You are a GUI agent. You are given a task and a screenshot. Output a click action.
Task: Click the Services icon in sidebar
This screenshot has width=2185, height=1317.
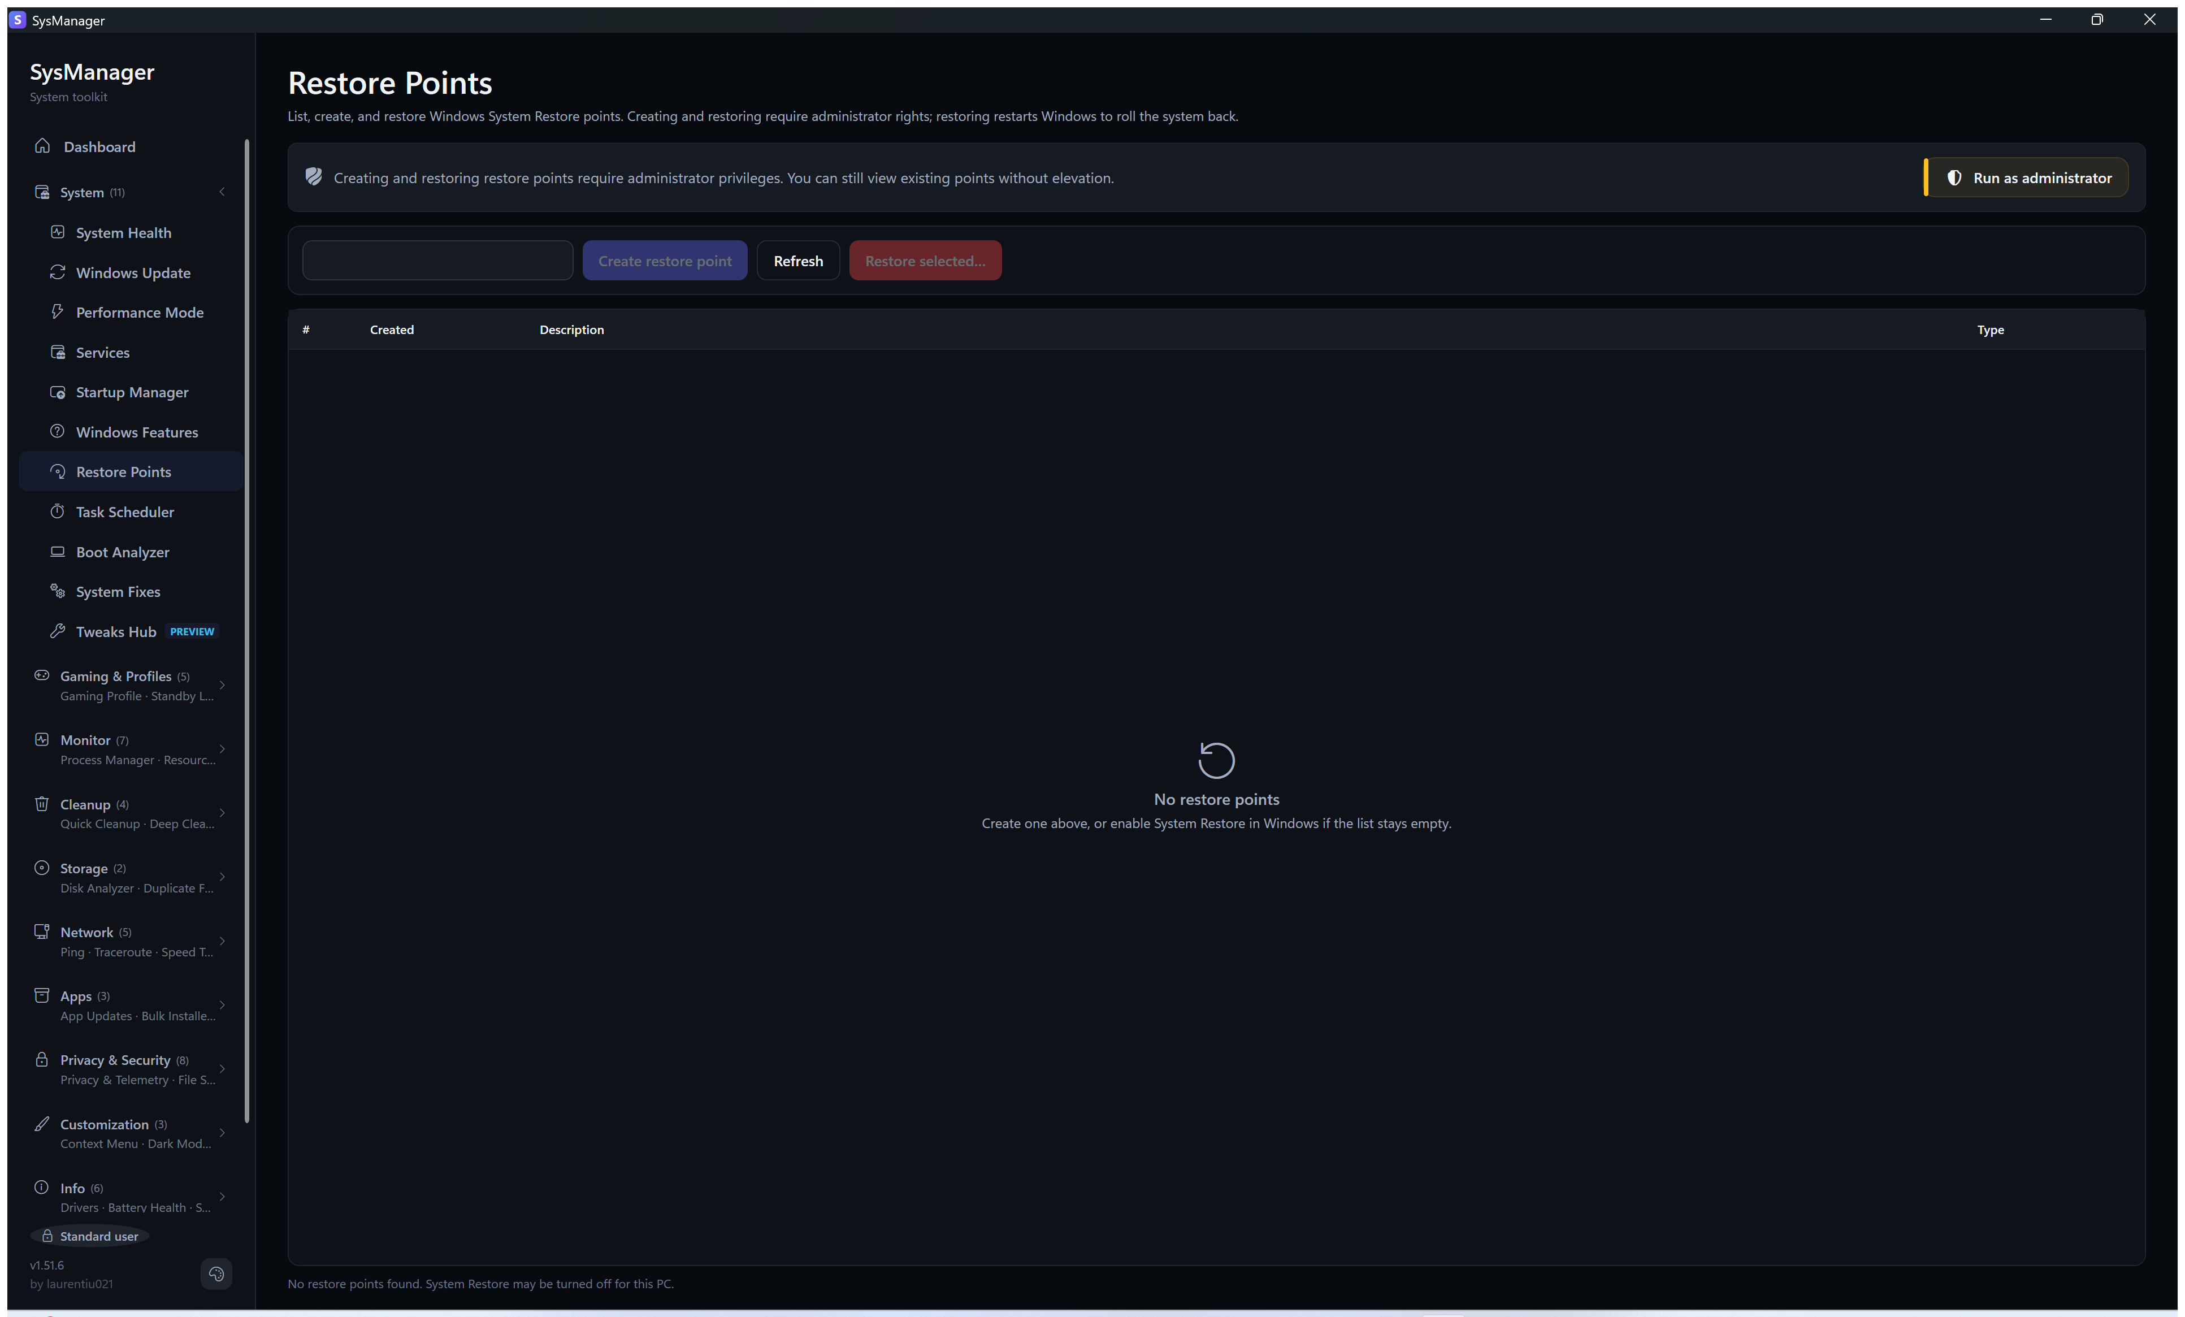click(58, 352)
